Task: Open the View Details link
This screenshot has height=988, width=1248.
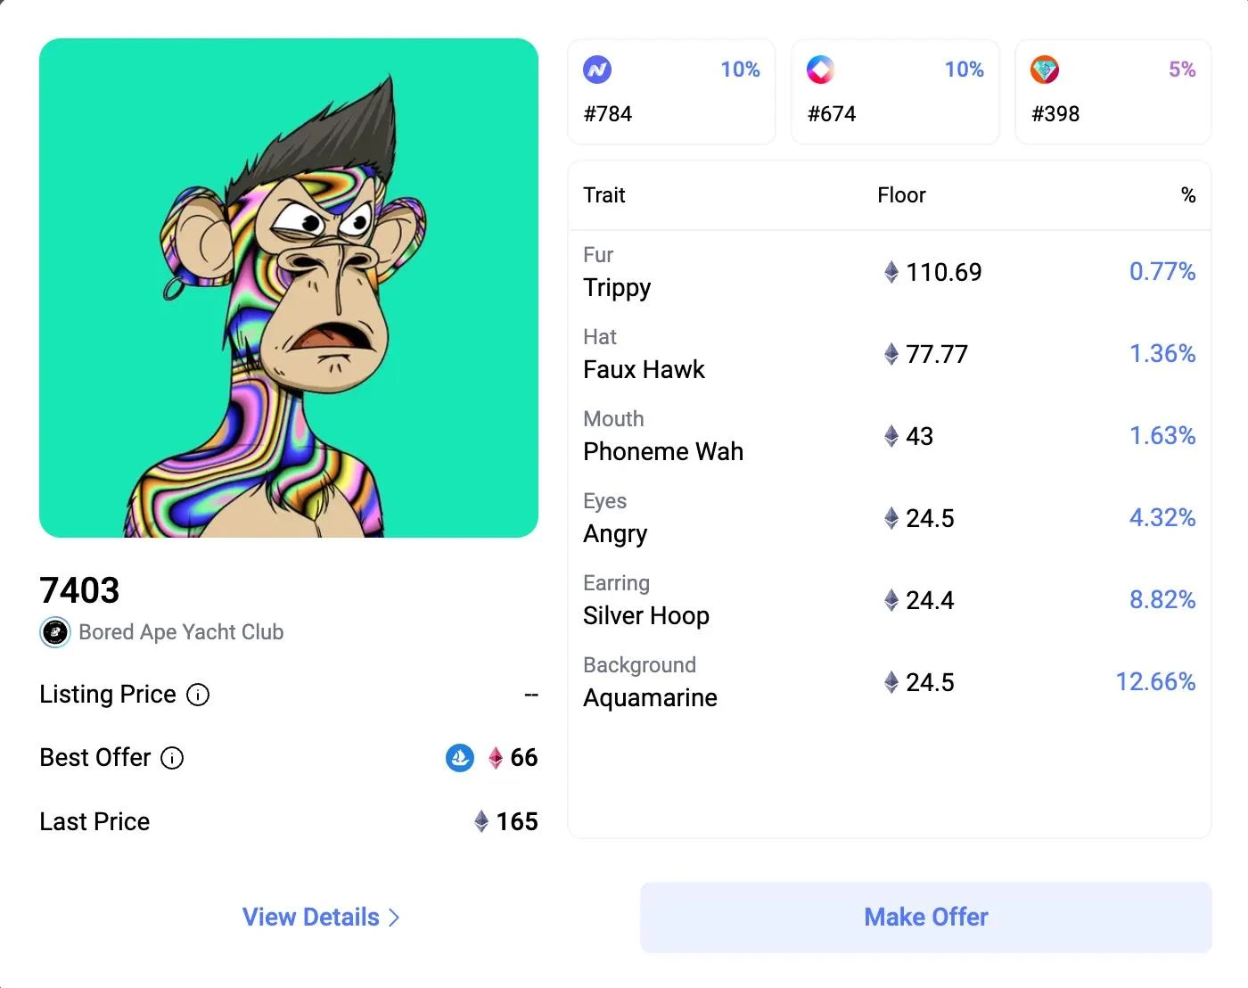Action: [311, 918]
